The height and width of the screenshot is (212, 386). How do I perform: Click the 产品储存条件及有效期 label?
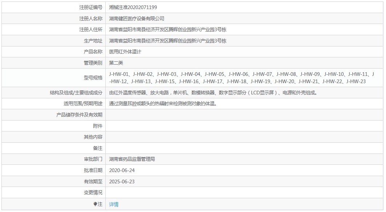(79, 115)
